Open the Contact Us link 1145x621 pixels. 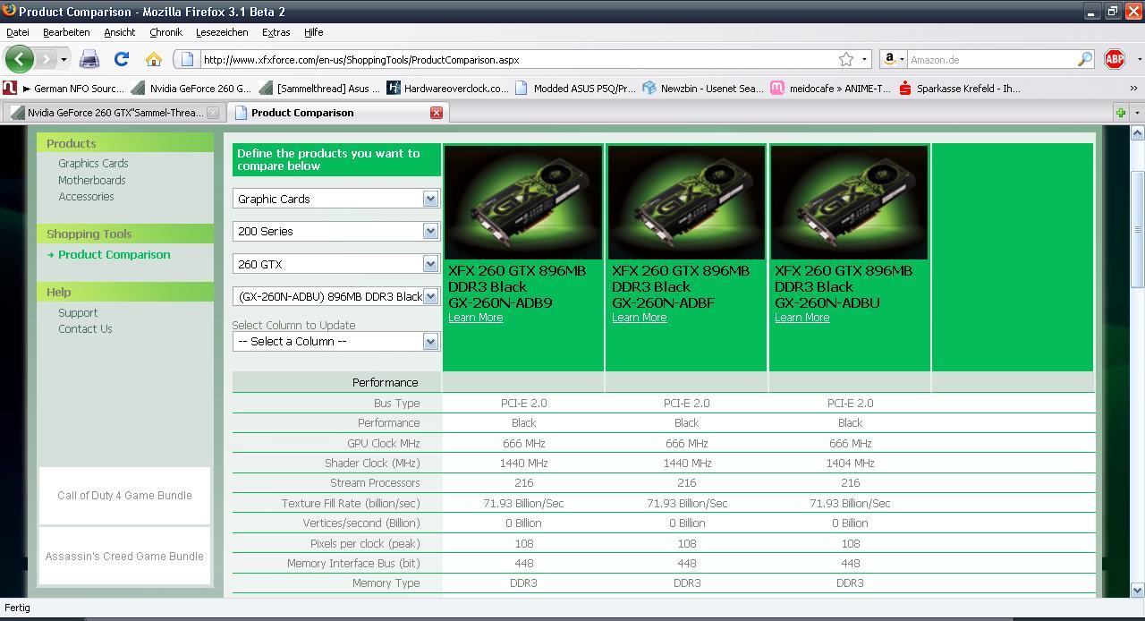click(x=85, y=328)
